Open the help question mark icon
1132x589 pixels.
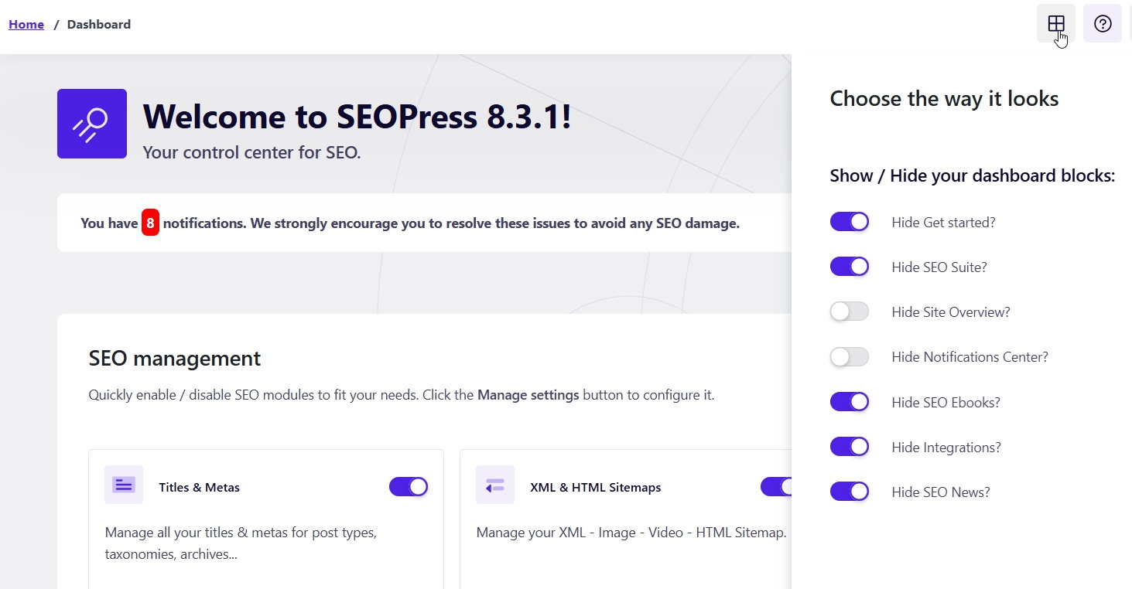click(1102, 24)
